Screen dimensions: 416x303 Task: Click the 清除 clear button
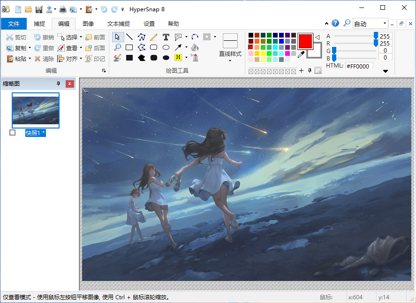tap(44, 59)
